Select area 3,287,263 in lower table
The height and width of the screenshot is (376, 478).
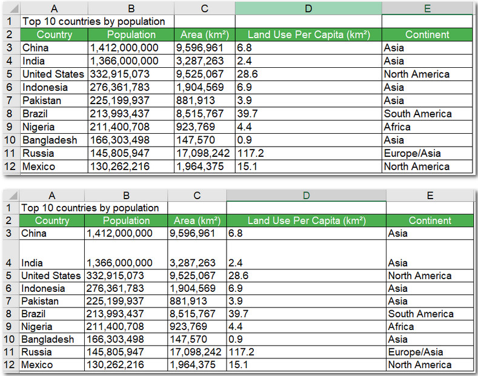click(197, 254)
